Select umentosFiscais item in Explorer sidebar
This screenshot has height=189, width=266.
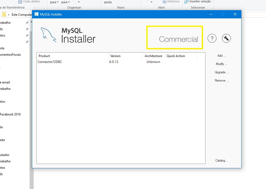click(10, 55)
